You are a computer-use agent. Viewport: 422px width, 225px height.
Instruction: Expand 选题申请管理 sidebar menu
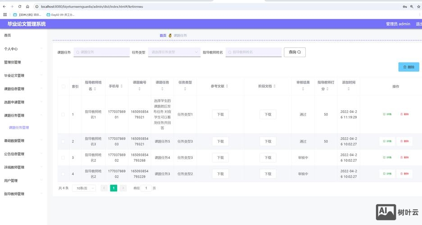pyautogui.click(x=23, y=102)
